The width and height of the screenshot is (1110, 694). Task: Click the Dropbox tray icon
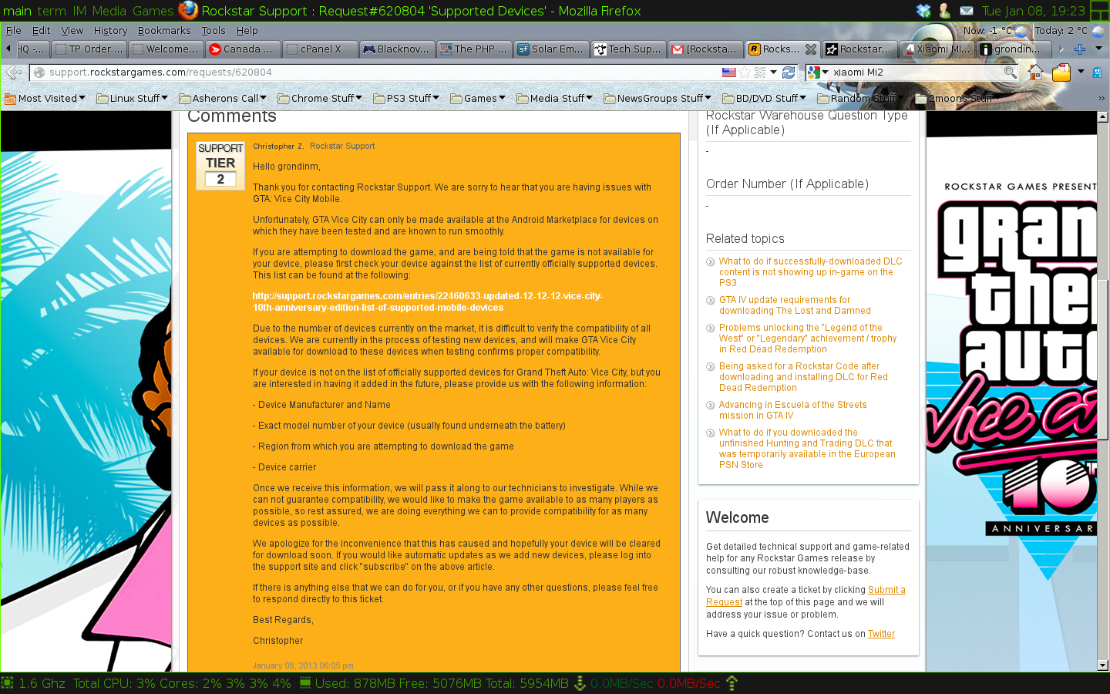tap(923, 11)
